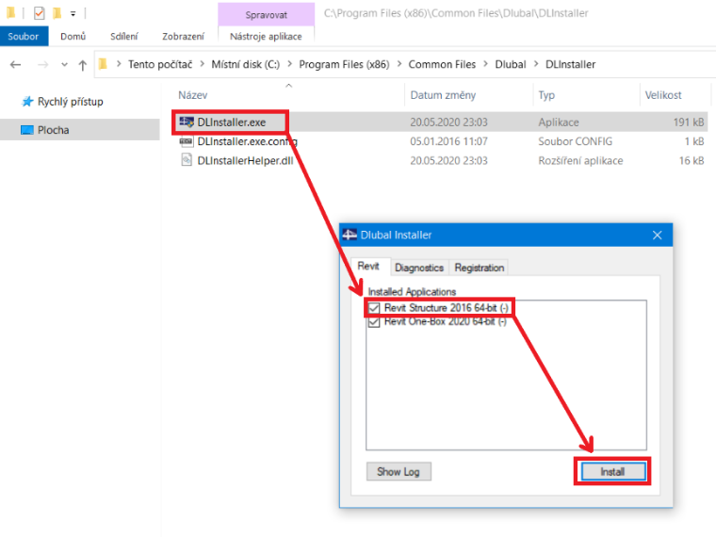This screenshot has height=537, width=716.
Task: Sort by Typ column header
Action: point(546,95)
